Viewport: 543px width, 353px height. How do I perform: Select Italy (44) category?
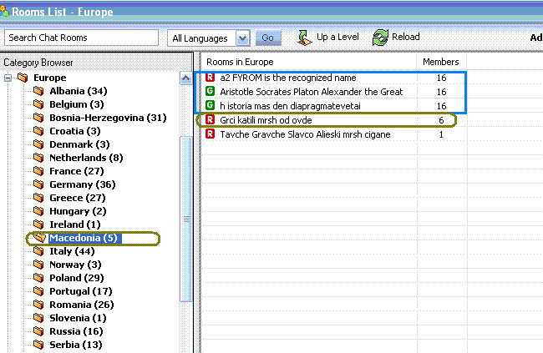(72, 251)
